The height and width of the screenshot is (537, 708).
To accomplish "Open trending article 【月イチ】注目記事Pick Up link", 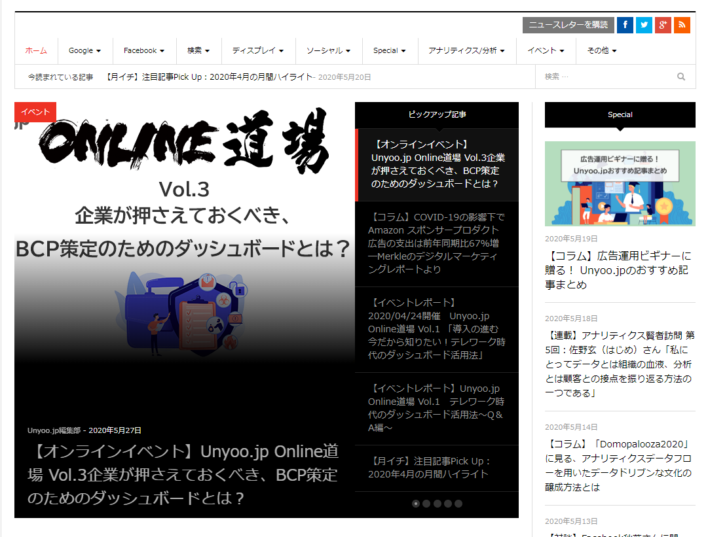I will (210, 77).
